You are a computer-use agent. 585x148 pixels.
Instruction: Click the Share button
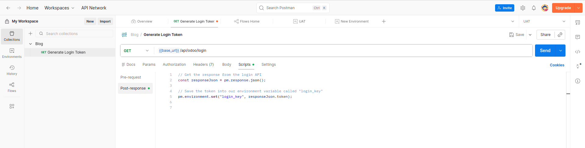[546, 35]
